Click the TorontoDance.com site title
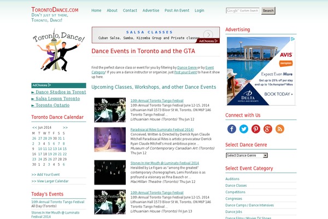Viewport: 328px width, 219px height. coord(55,10)
